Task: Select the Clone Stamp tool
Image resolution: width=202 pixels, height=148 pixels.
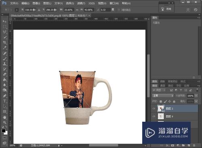Action: 4,63
